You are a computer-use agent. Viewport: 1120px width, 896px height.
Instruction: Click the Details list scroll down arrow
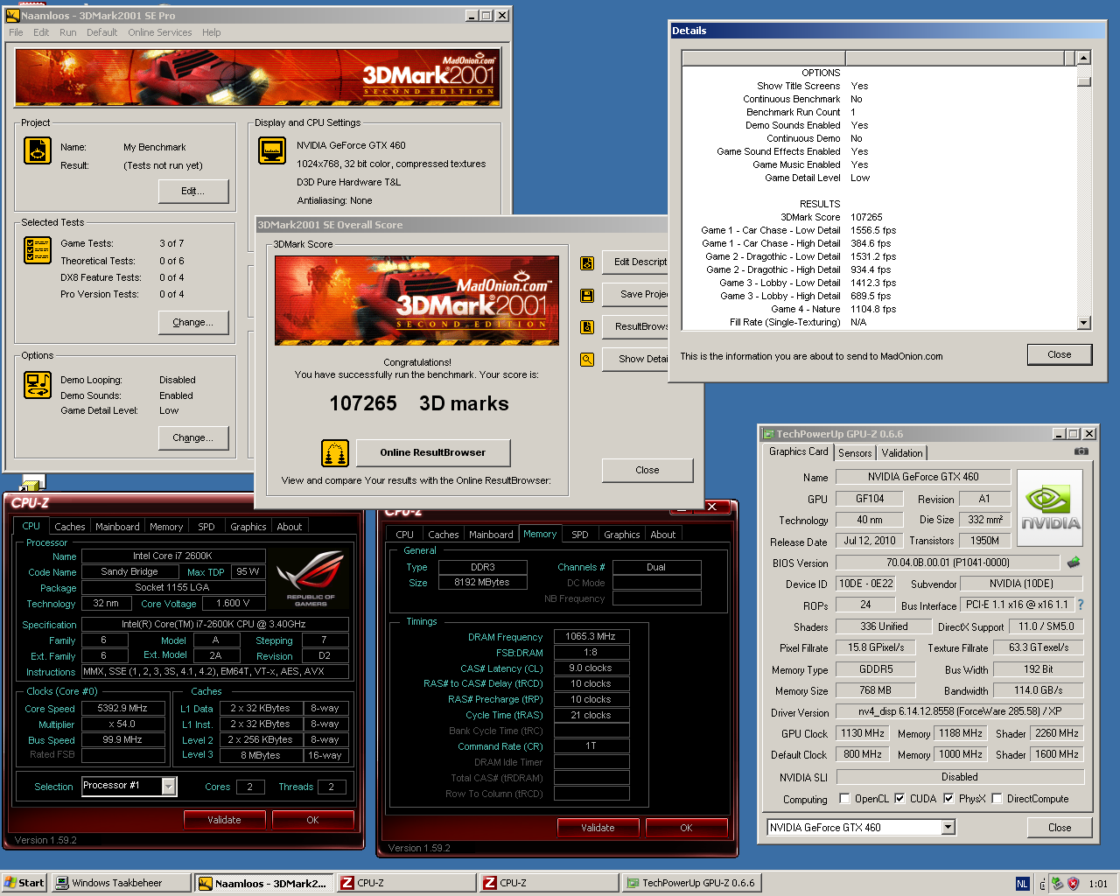[1084, 323]
